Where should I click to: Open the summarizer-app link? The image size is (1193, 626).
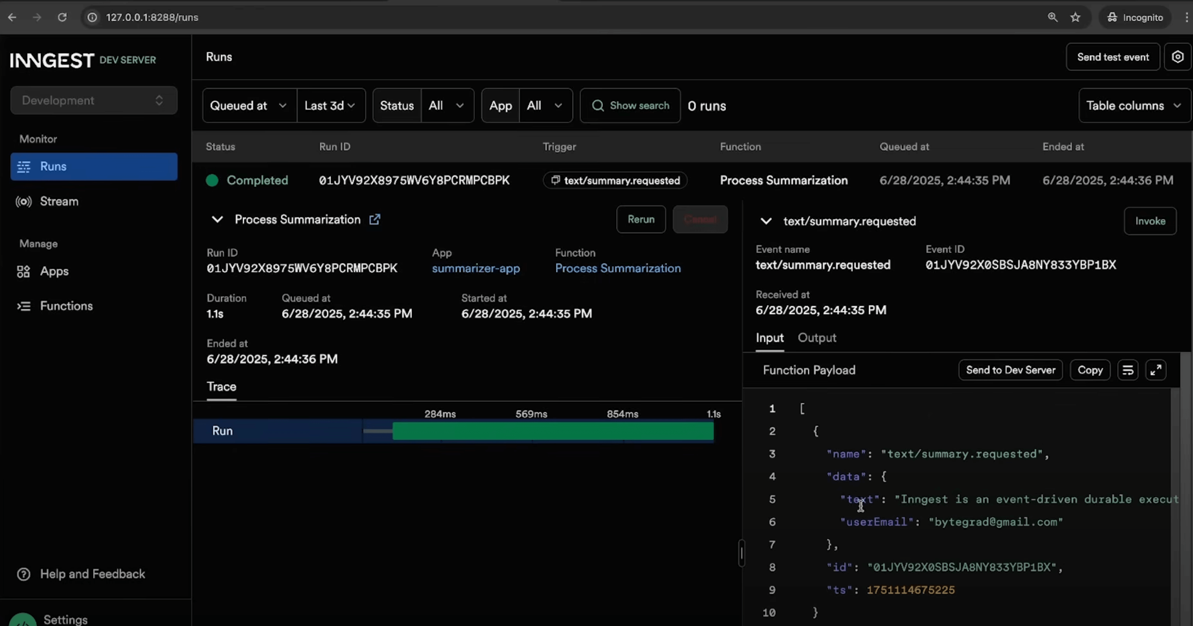tap(476, 268)
